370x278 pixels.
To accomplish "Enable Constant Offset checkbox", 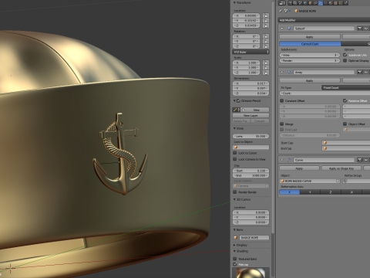I will point(281,100).
